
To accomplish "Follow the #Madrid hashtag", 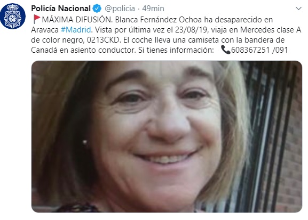I will click(76, 30).
